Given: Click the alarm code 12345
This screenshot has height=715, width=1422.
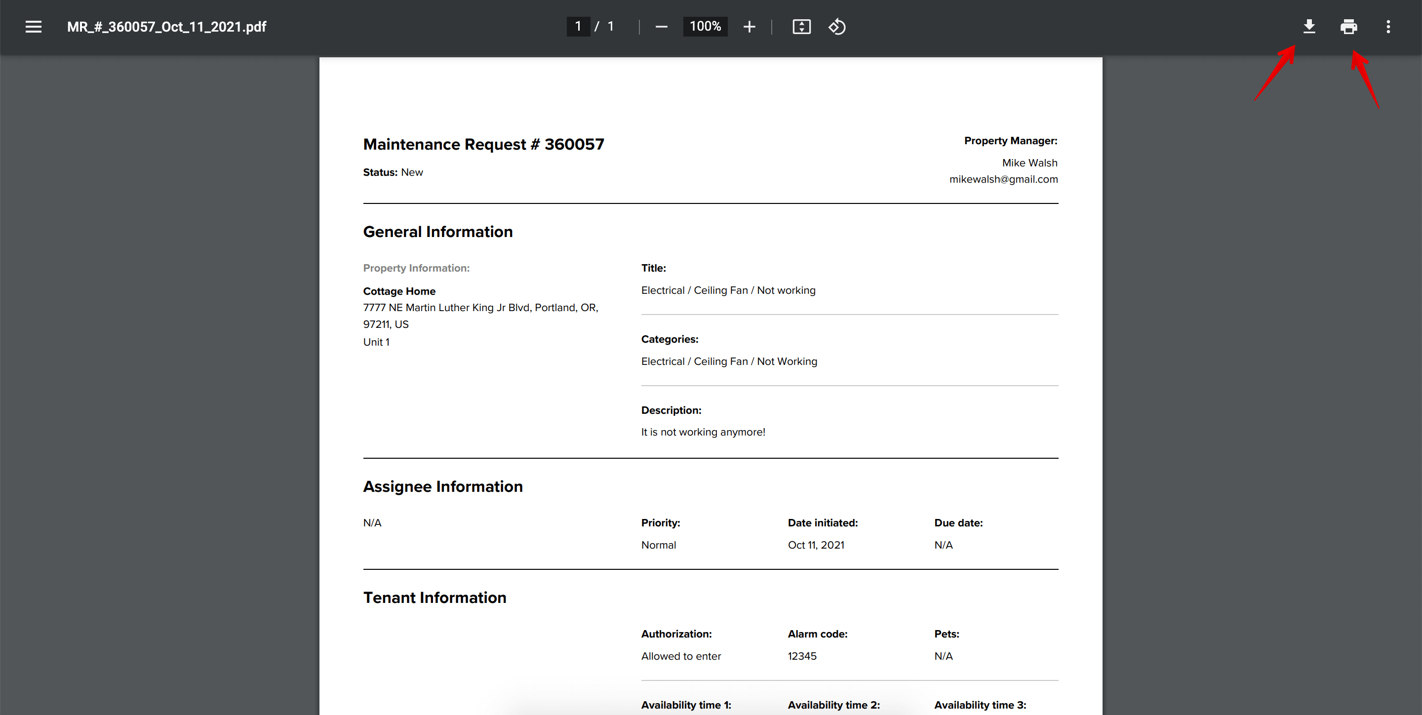Looking at the screenshot, I should click(801, 656).
